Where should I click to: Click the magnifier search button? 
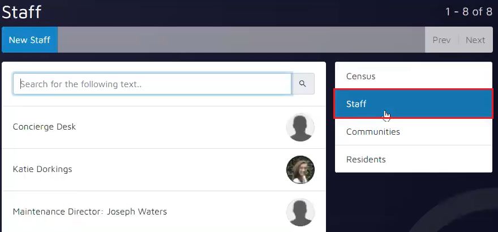303,84
